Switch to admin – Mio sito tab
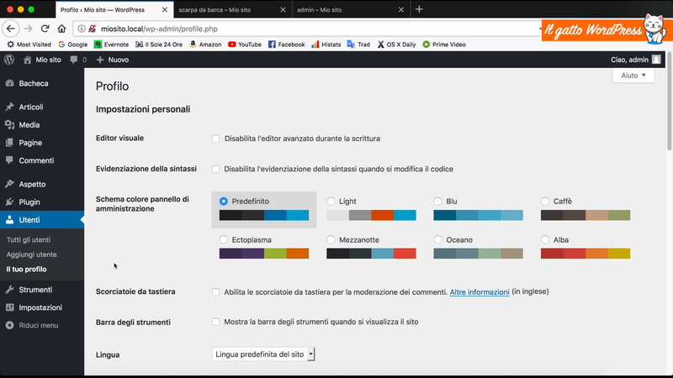This screenshot has width=673, height=378. point(351,9)
